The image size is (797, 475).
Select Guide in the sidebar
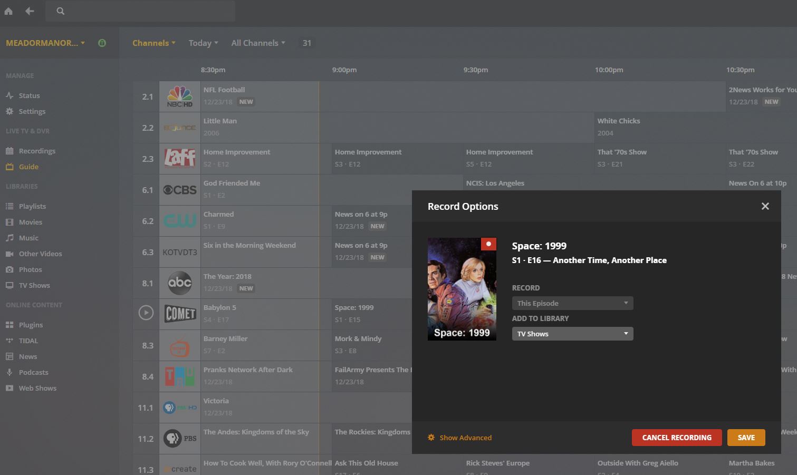click(28, 167)
